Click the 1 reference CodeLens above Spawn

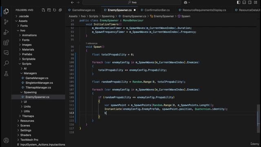click(x=91, y=43)
